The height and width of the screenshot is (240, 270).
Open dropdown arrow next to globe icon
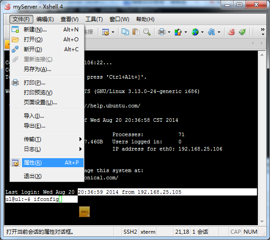pyautogui.click(x=202, y=32)
